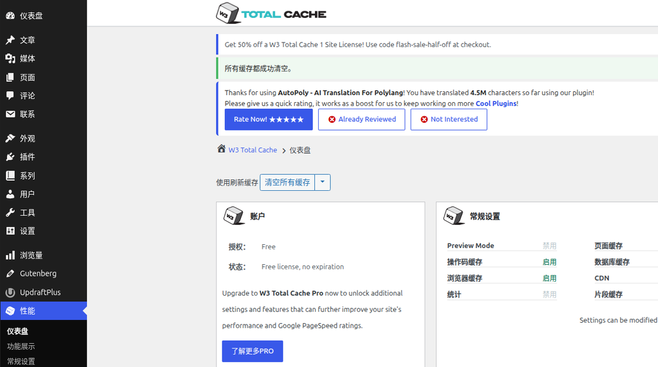Click the W3 Total Cache header logo
Image resolution: width=658 pixels, height=367 pixels.
click(x=271, y=13)
